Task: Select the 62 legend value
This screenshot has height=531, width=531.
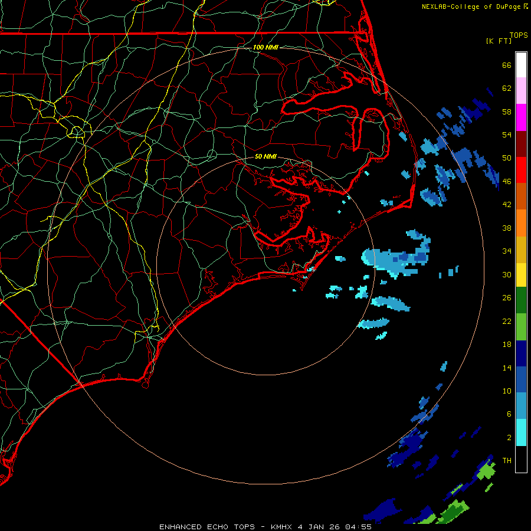Action: click(x=507, y=88)
